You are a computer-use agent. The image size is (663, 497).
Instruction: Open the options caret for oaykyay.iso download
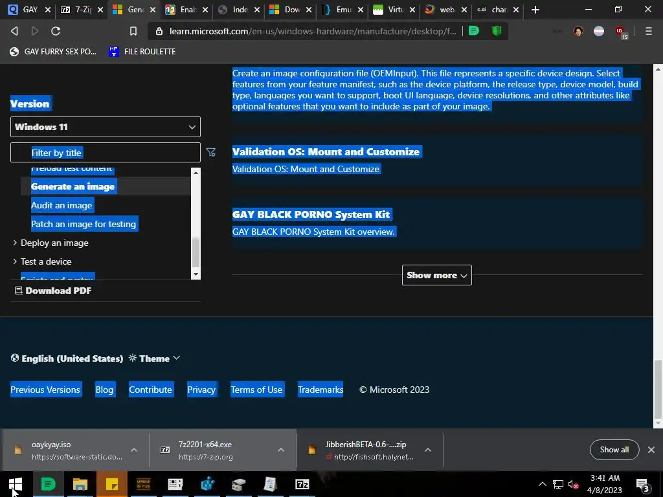click(134, 450)
